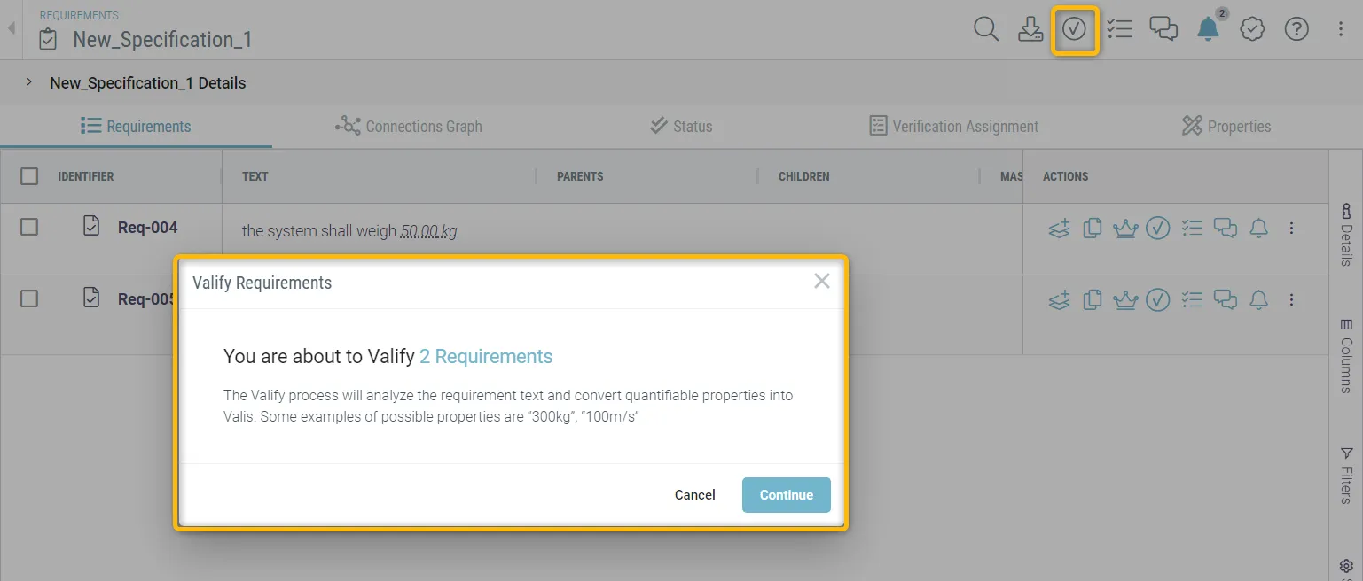Click the search magnifier icon in header
The height and width of the screenshot is (581, 1363).
click(986, 29)
